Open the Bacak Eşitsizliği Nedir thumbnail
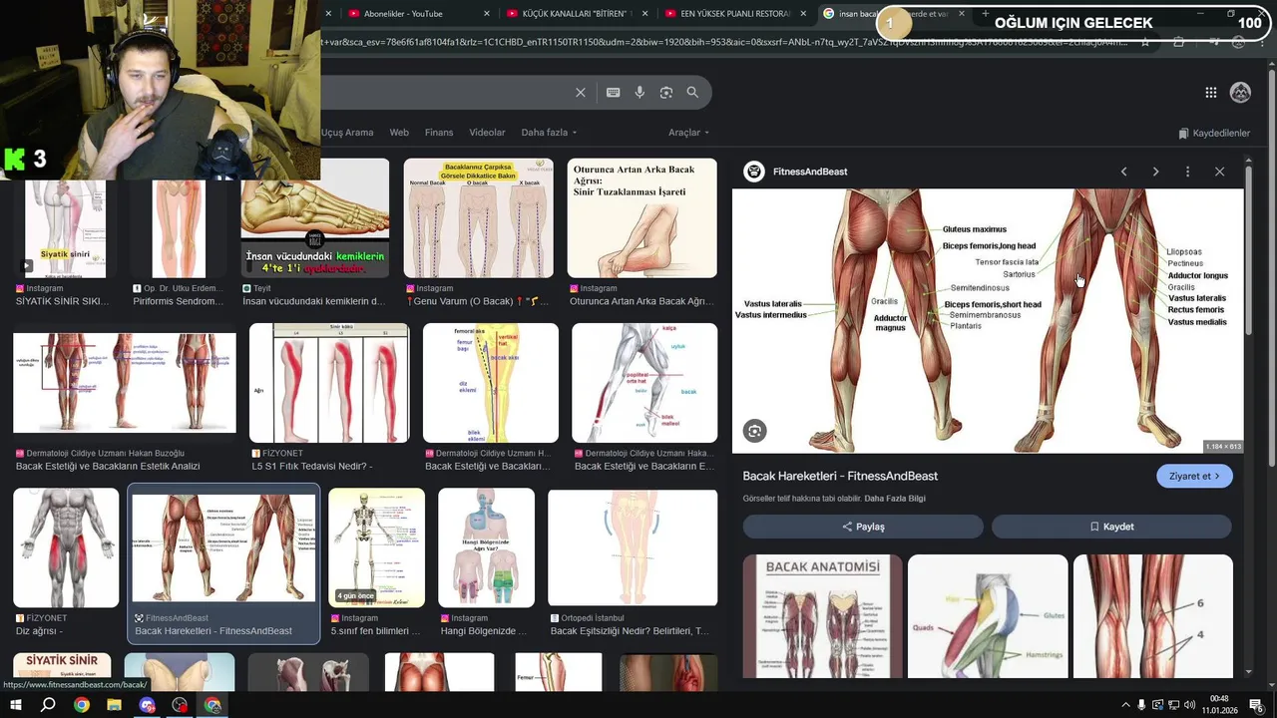1277x718 pixels. 633,547
